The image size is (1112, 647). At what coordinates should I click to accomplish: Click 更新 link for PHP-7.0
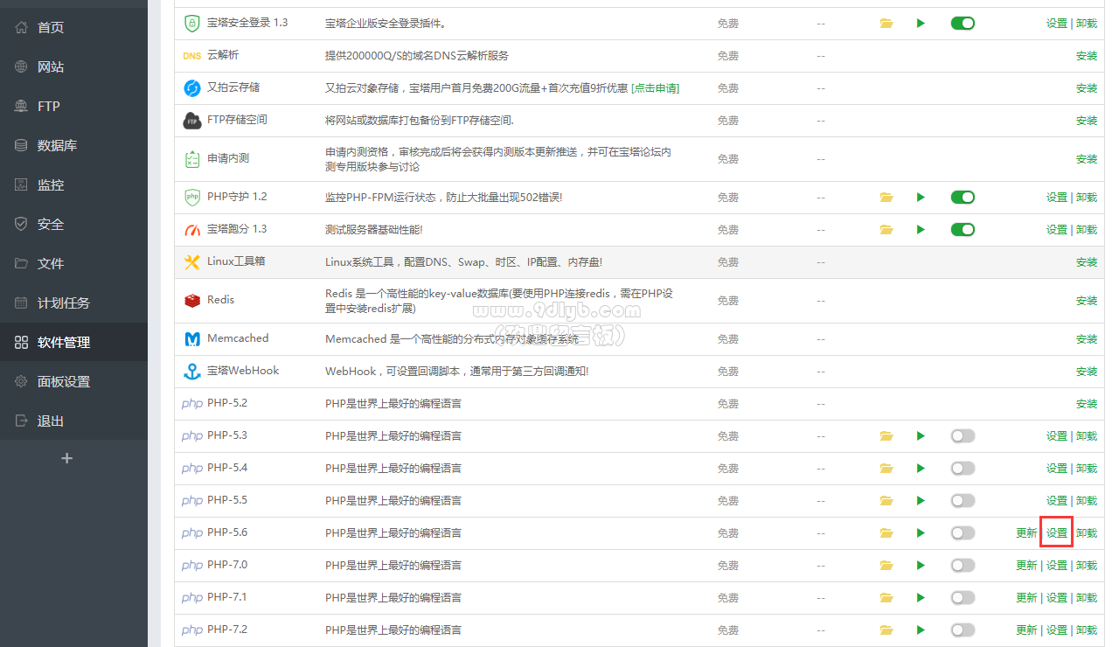(1026, 566)
